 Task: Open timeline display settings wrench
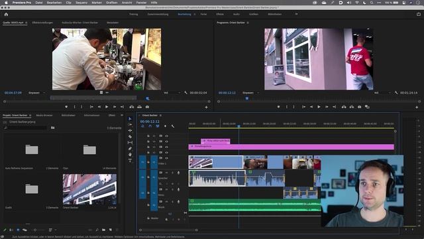point(172,126)
